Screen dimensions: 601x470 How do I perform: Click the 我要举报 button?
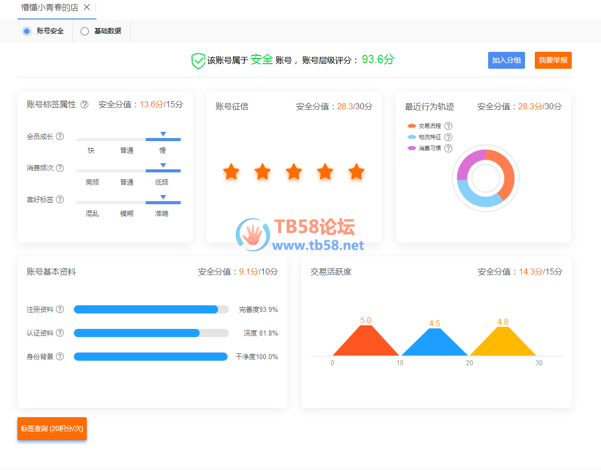coord(553,60)
